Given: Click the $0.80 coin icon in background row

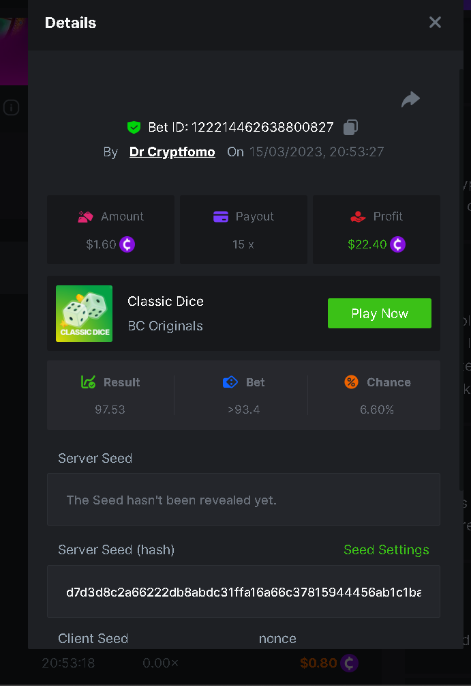Looking at the screenshot, I should coord(349,663).
